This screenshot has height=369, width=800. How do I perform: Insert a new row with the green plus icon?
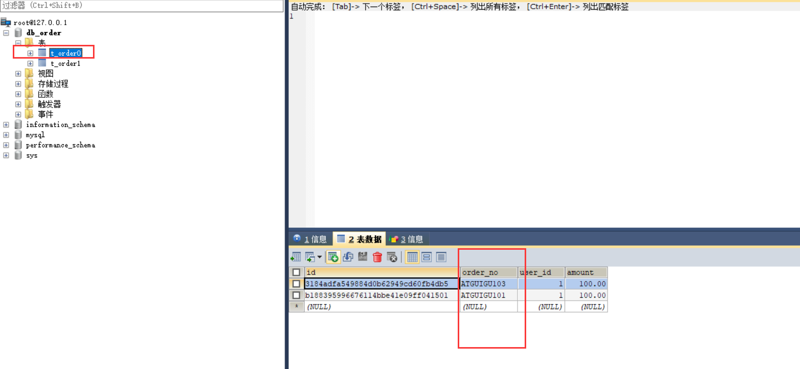point(333,257)
